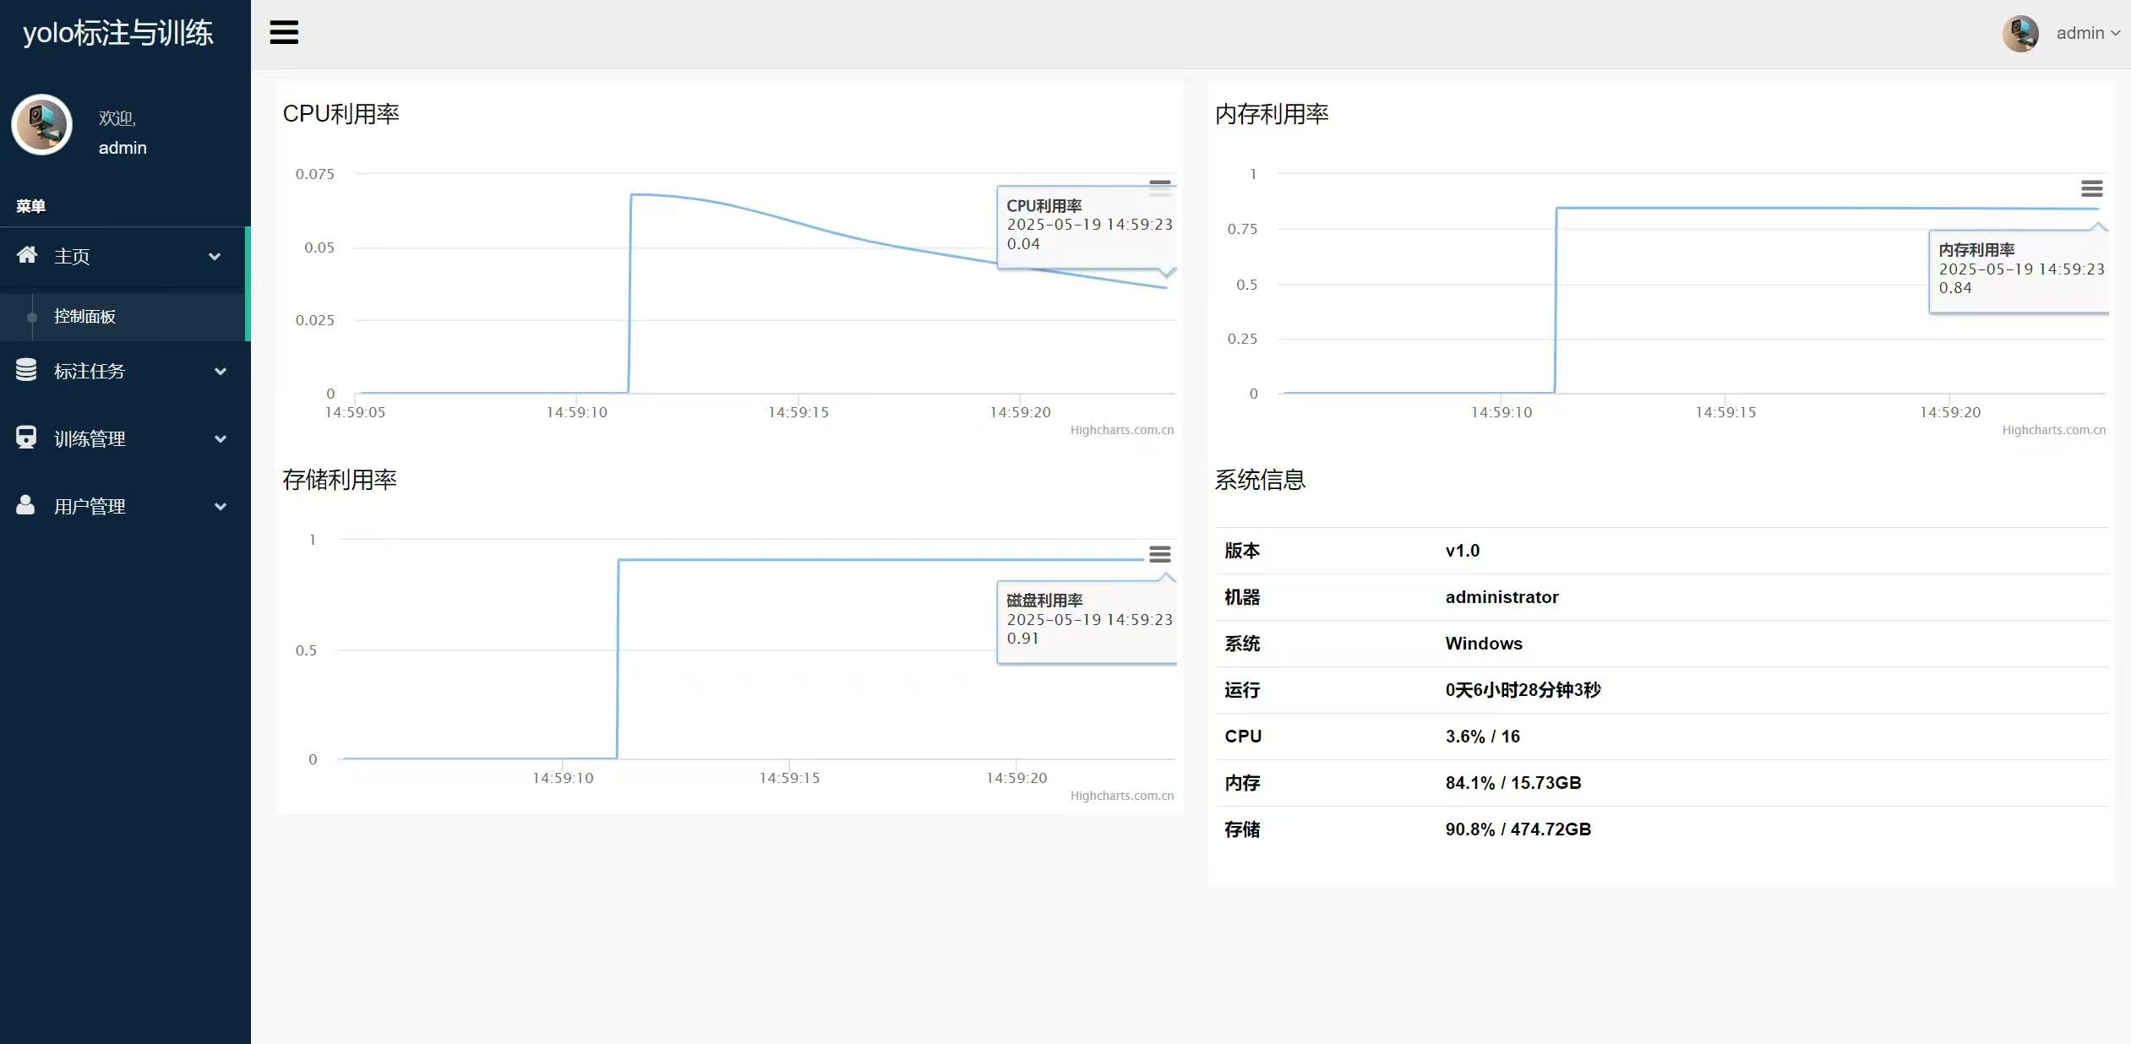Image resolution: width=2131 pixels, height=1044 pixels.
Task: Click the Highcharts.com.cn link under CPU chart
Action: (x=1122, y=429)
